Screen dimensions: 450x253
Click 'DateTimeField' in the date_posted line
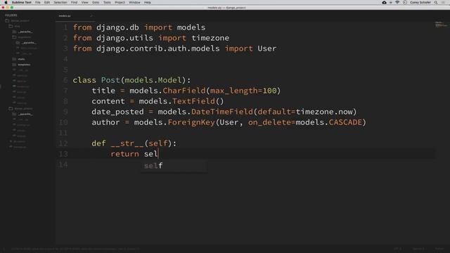(222, 112)
